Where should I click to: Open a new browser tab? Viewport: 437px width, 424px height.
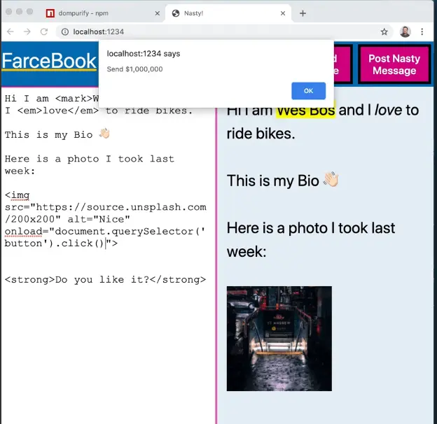pos(303,13)
